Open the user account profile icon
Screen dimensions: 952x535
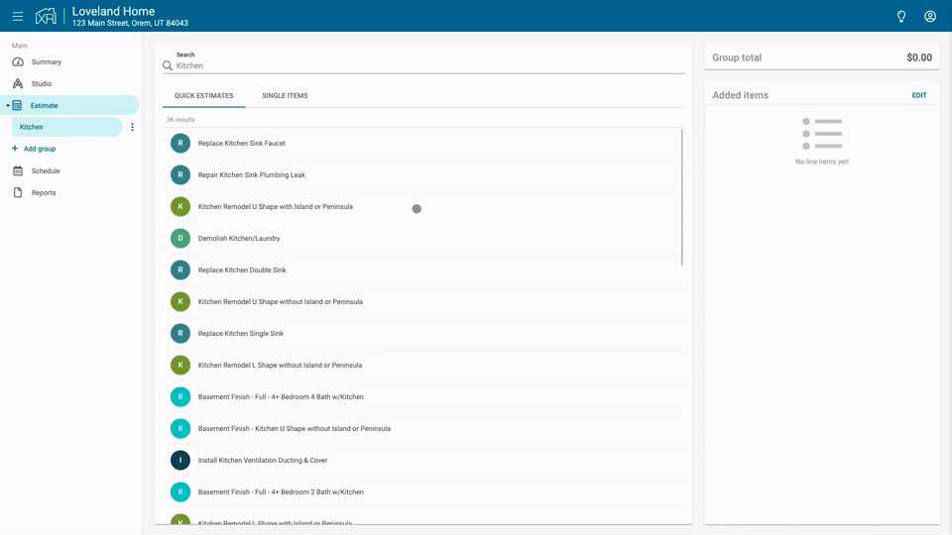[930, 16]
